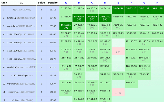Click dark green cell 16:55:15 in column A
Viewport: 164px width, 102px height.
point(66,26)
